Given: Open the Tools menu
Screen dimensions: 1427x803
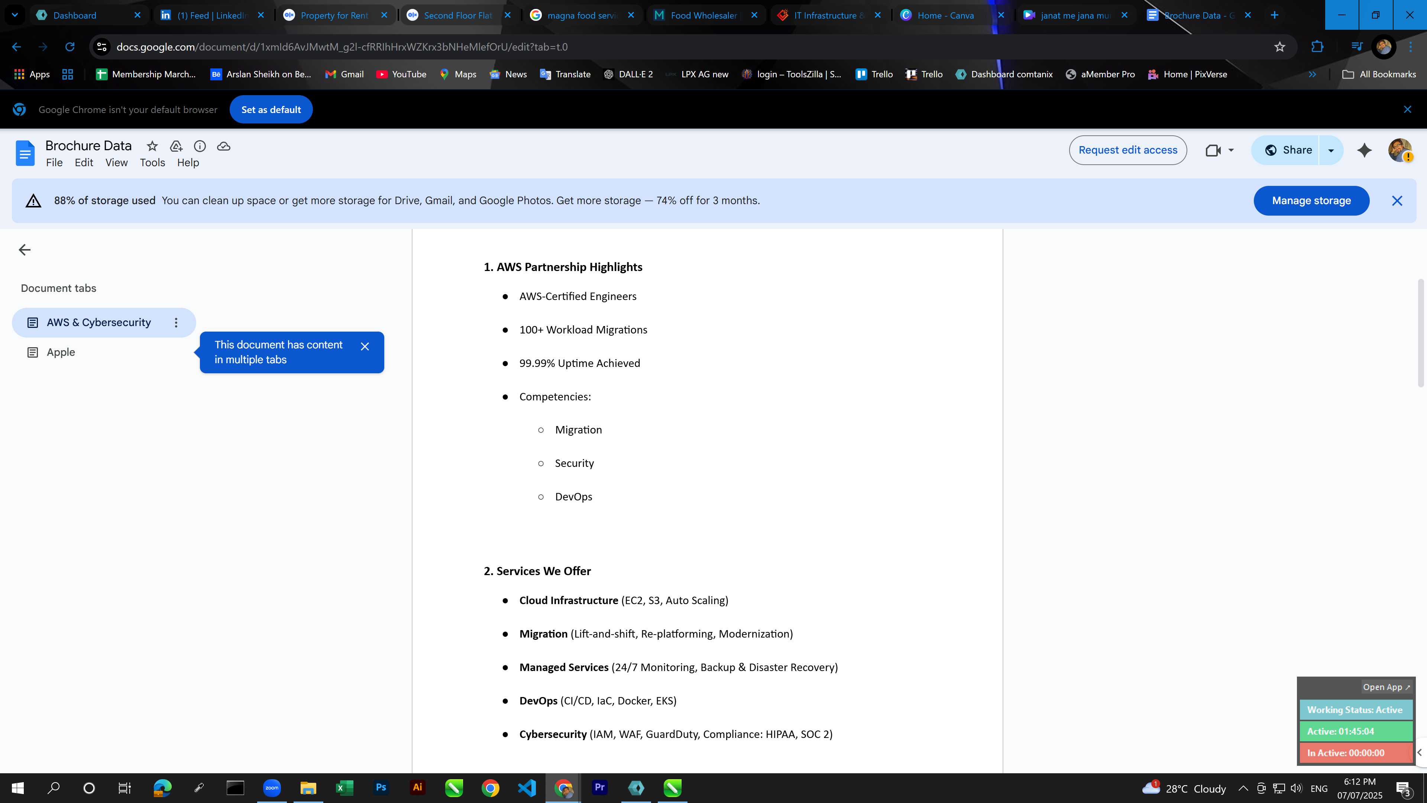Looking at the screenshot, I should (x=152, y=163).
